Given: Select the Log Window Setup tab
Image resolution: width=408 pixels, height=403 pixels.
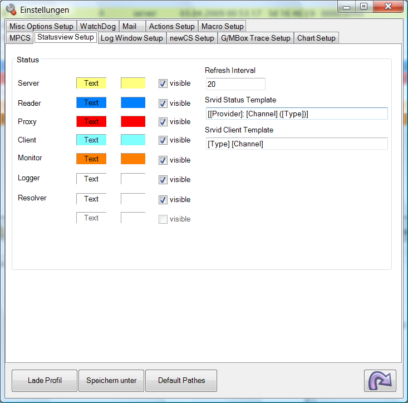Looking at the screenshot, I should pos(131,38).
